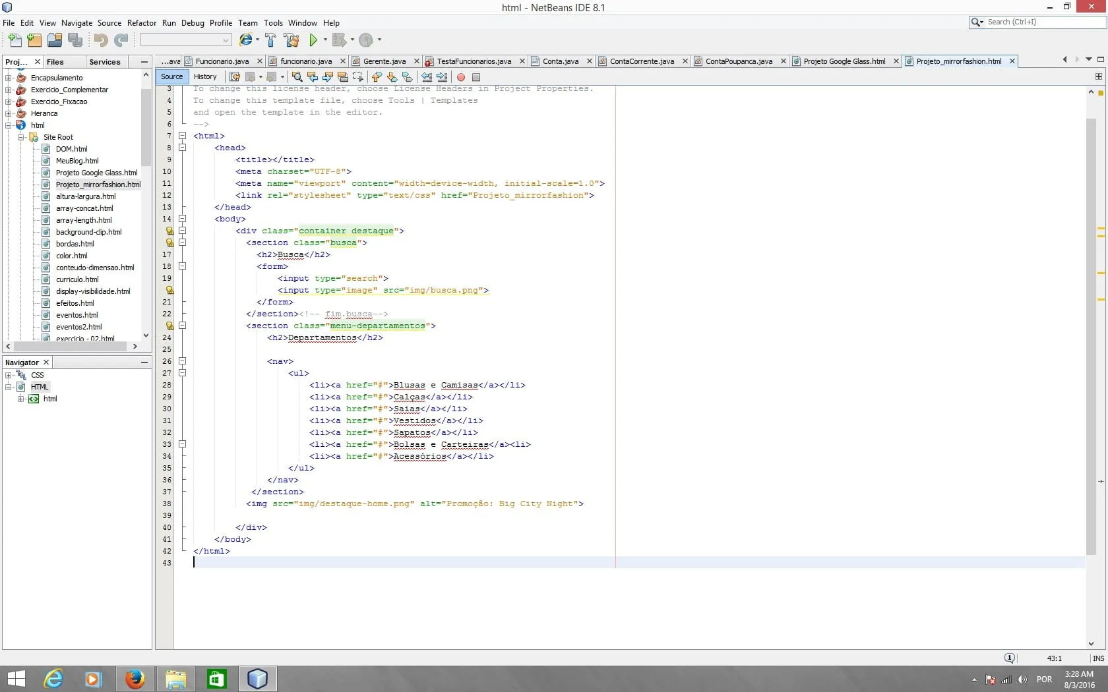Switch to the ContaCorrente.java tab

[x=641, y=61]
